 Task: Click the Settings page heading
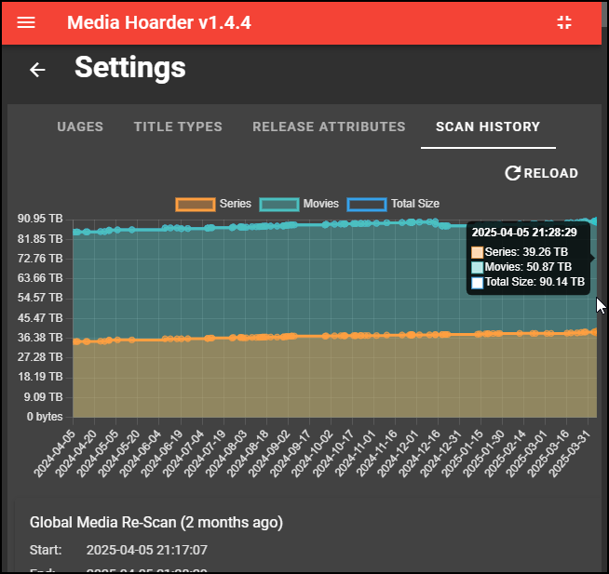point(130,68)
